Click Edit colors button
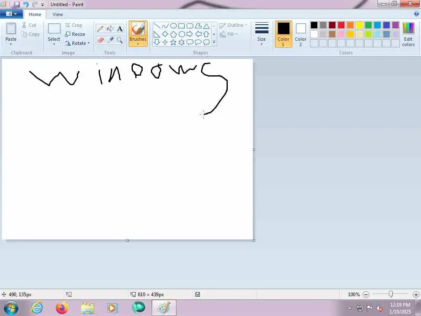 coord(408,35)
